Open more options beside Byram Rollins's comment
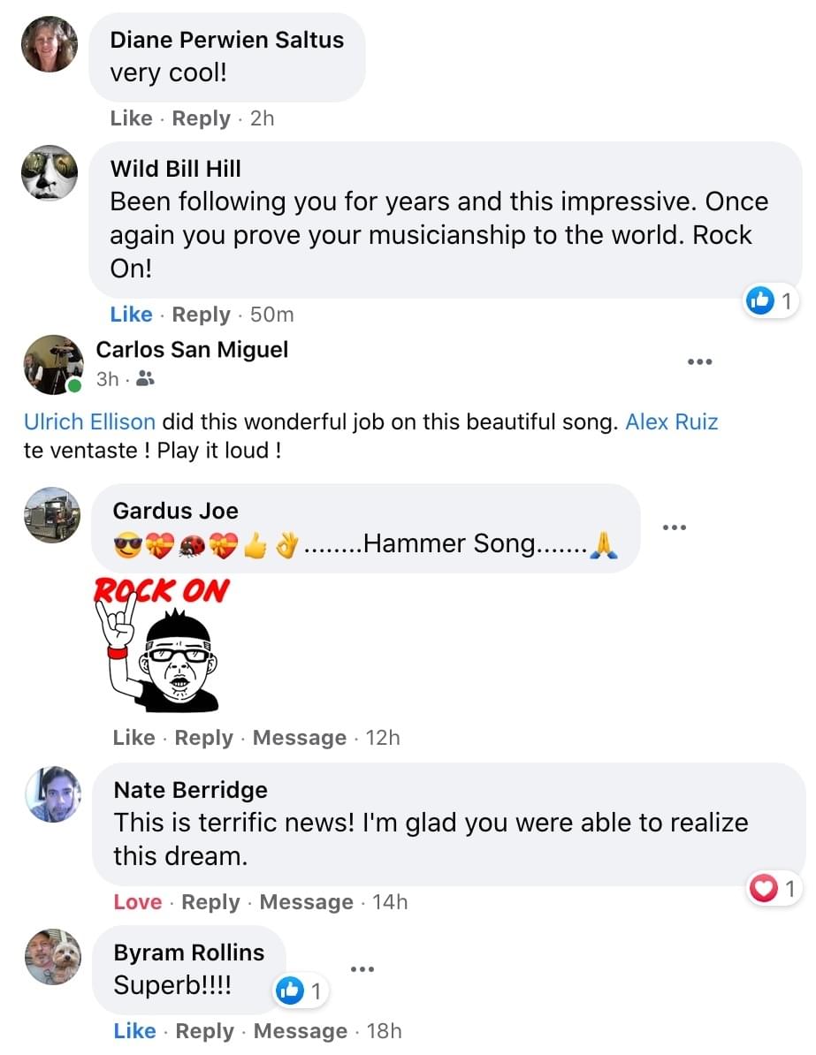The width and height of the screenshot is (816, 1055). click(x=362, y=969)
